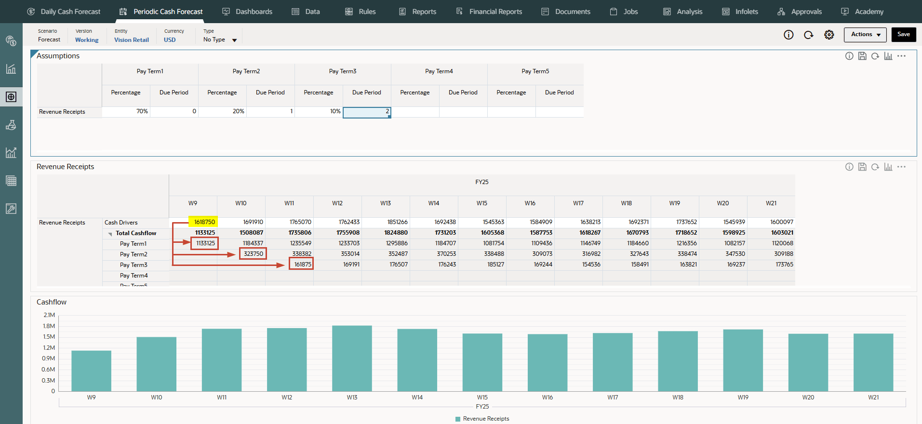Click the info icon in Revenue Receipts panel
922x424 pixels.
(x=849, y=167)
